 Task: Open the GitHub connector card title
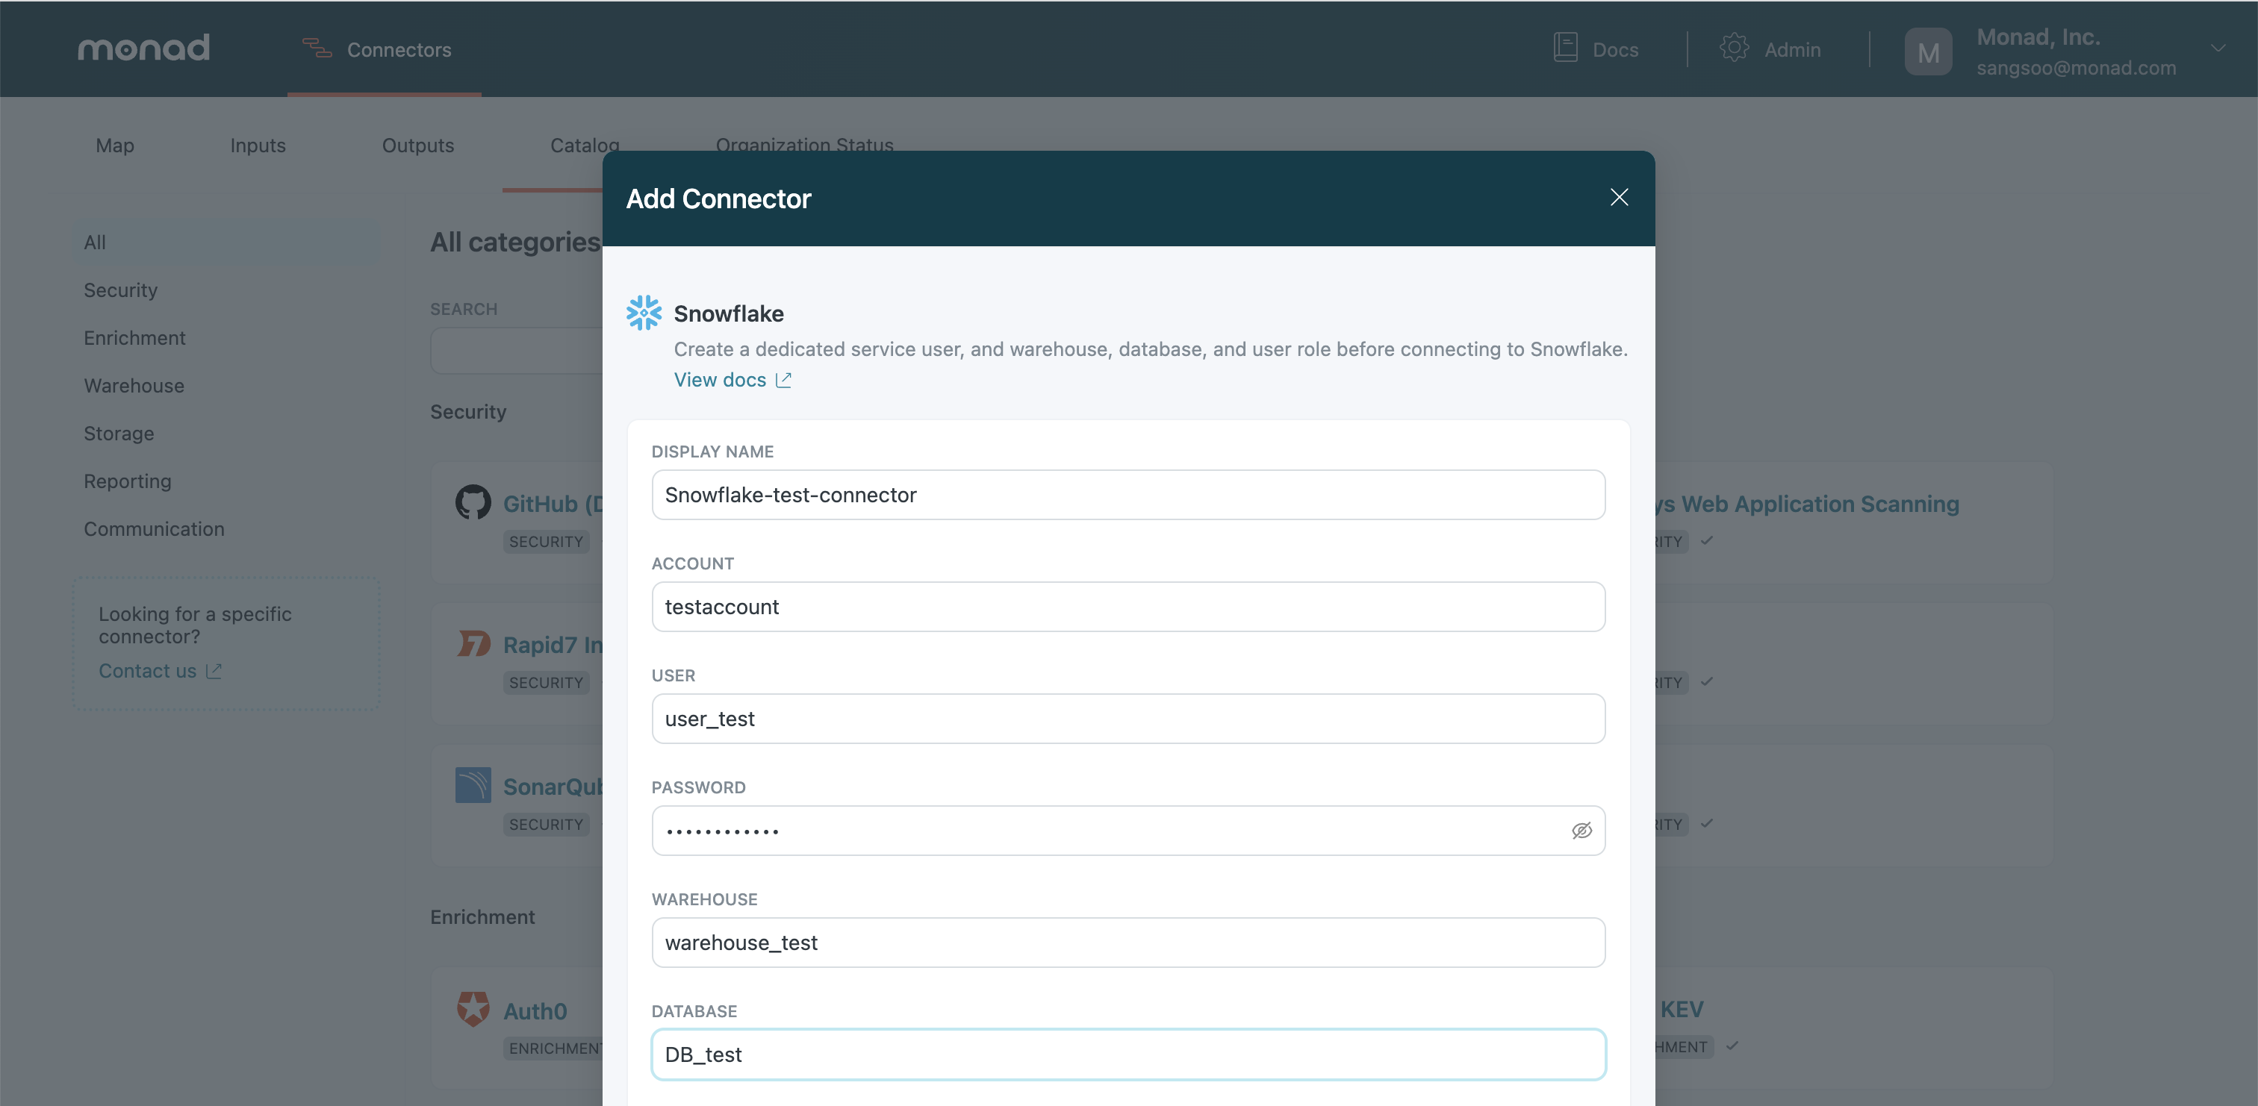(x=553, y=503)
